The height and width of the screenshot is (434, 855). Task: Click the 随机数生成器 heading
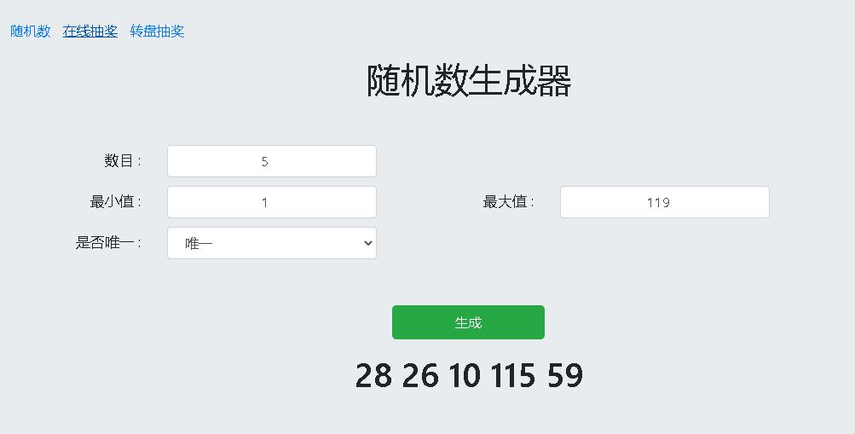(x=469, y=81)
